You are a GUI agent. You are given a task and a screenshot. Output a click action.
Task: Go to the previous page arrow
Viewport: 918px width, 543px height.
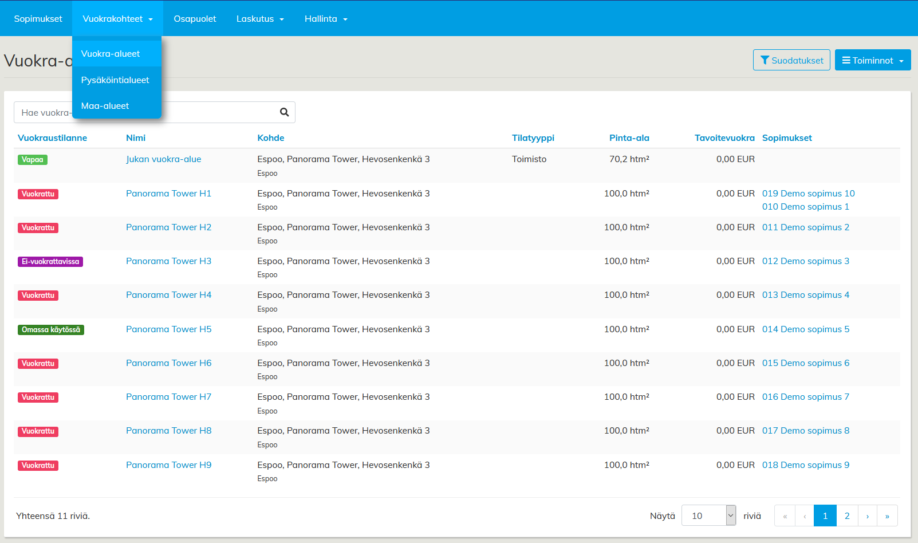(x=805, y=516)
